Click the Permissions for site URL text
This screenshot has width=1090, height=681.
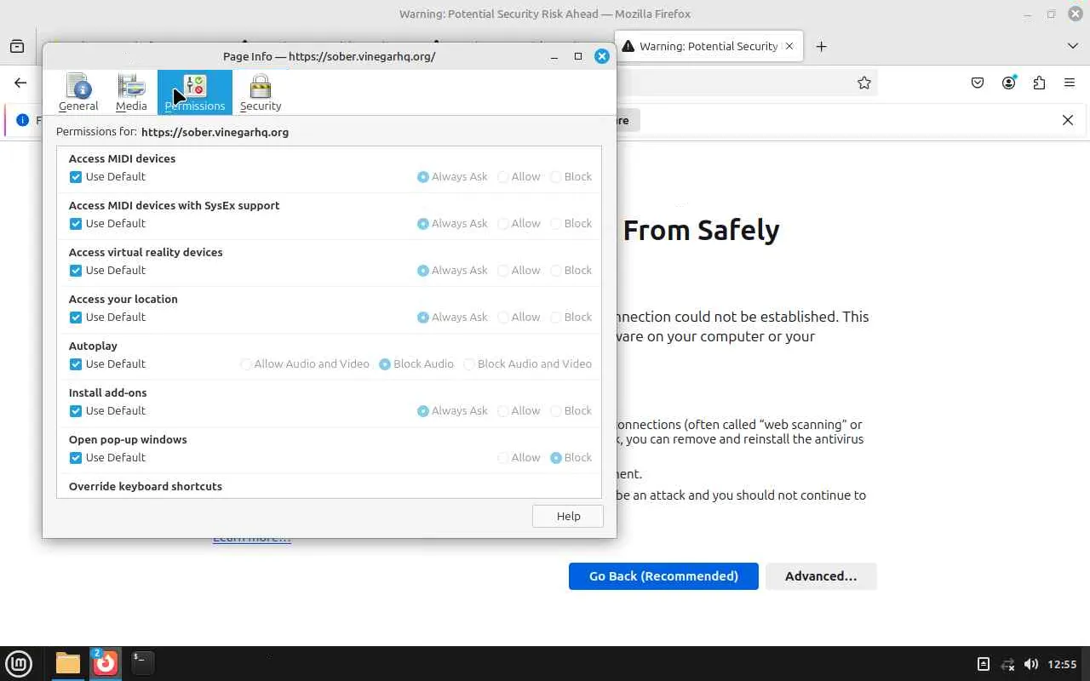215,132
